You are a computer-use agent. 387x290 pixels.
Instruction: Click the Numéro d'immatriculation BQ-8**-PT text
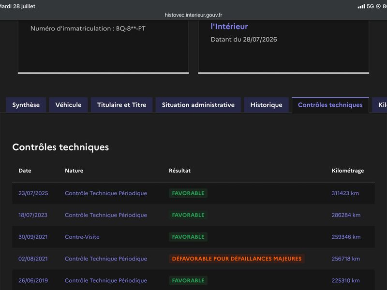(88, 29)
